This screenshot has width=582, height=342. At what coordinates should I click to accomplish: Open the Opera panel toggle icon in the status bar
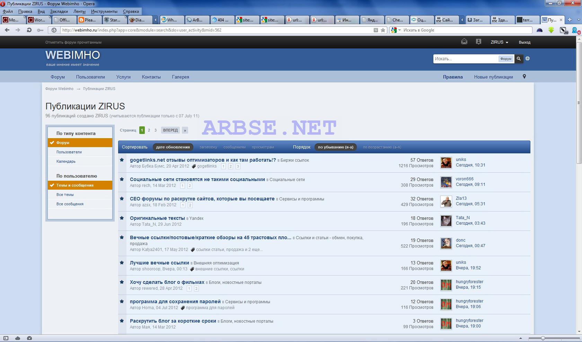[6, 338]
